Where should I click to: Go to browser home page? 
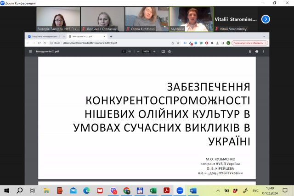point(45,43)
